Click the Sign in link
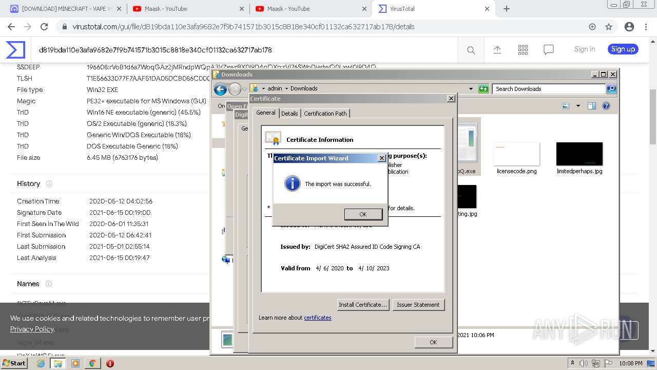 coord(585,49)
